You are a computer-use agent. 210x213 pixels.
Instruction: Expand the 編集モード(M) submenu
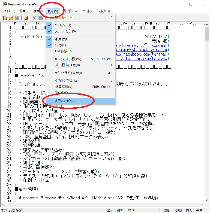[x=81, y=17]
